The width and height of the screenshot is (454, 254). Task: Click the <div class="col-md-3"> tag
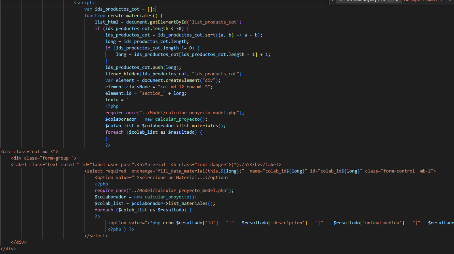(x=29, y=151)
